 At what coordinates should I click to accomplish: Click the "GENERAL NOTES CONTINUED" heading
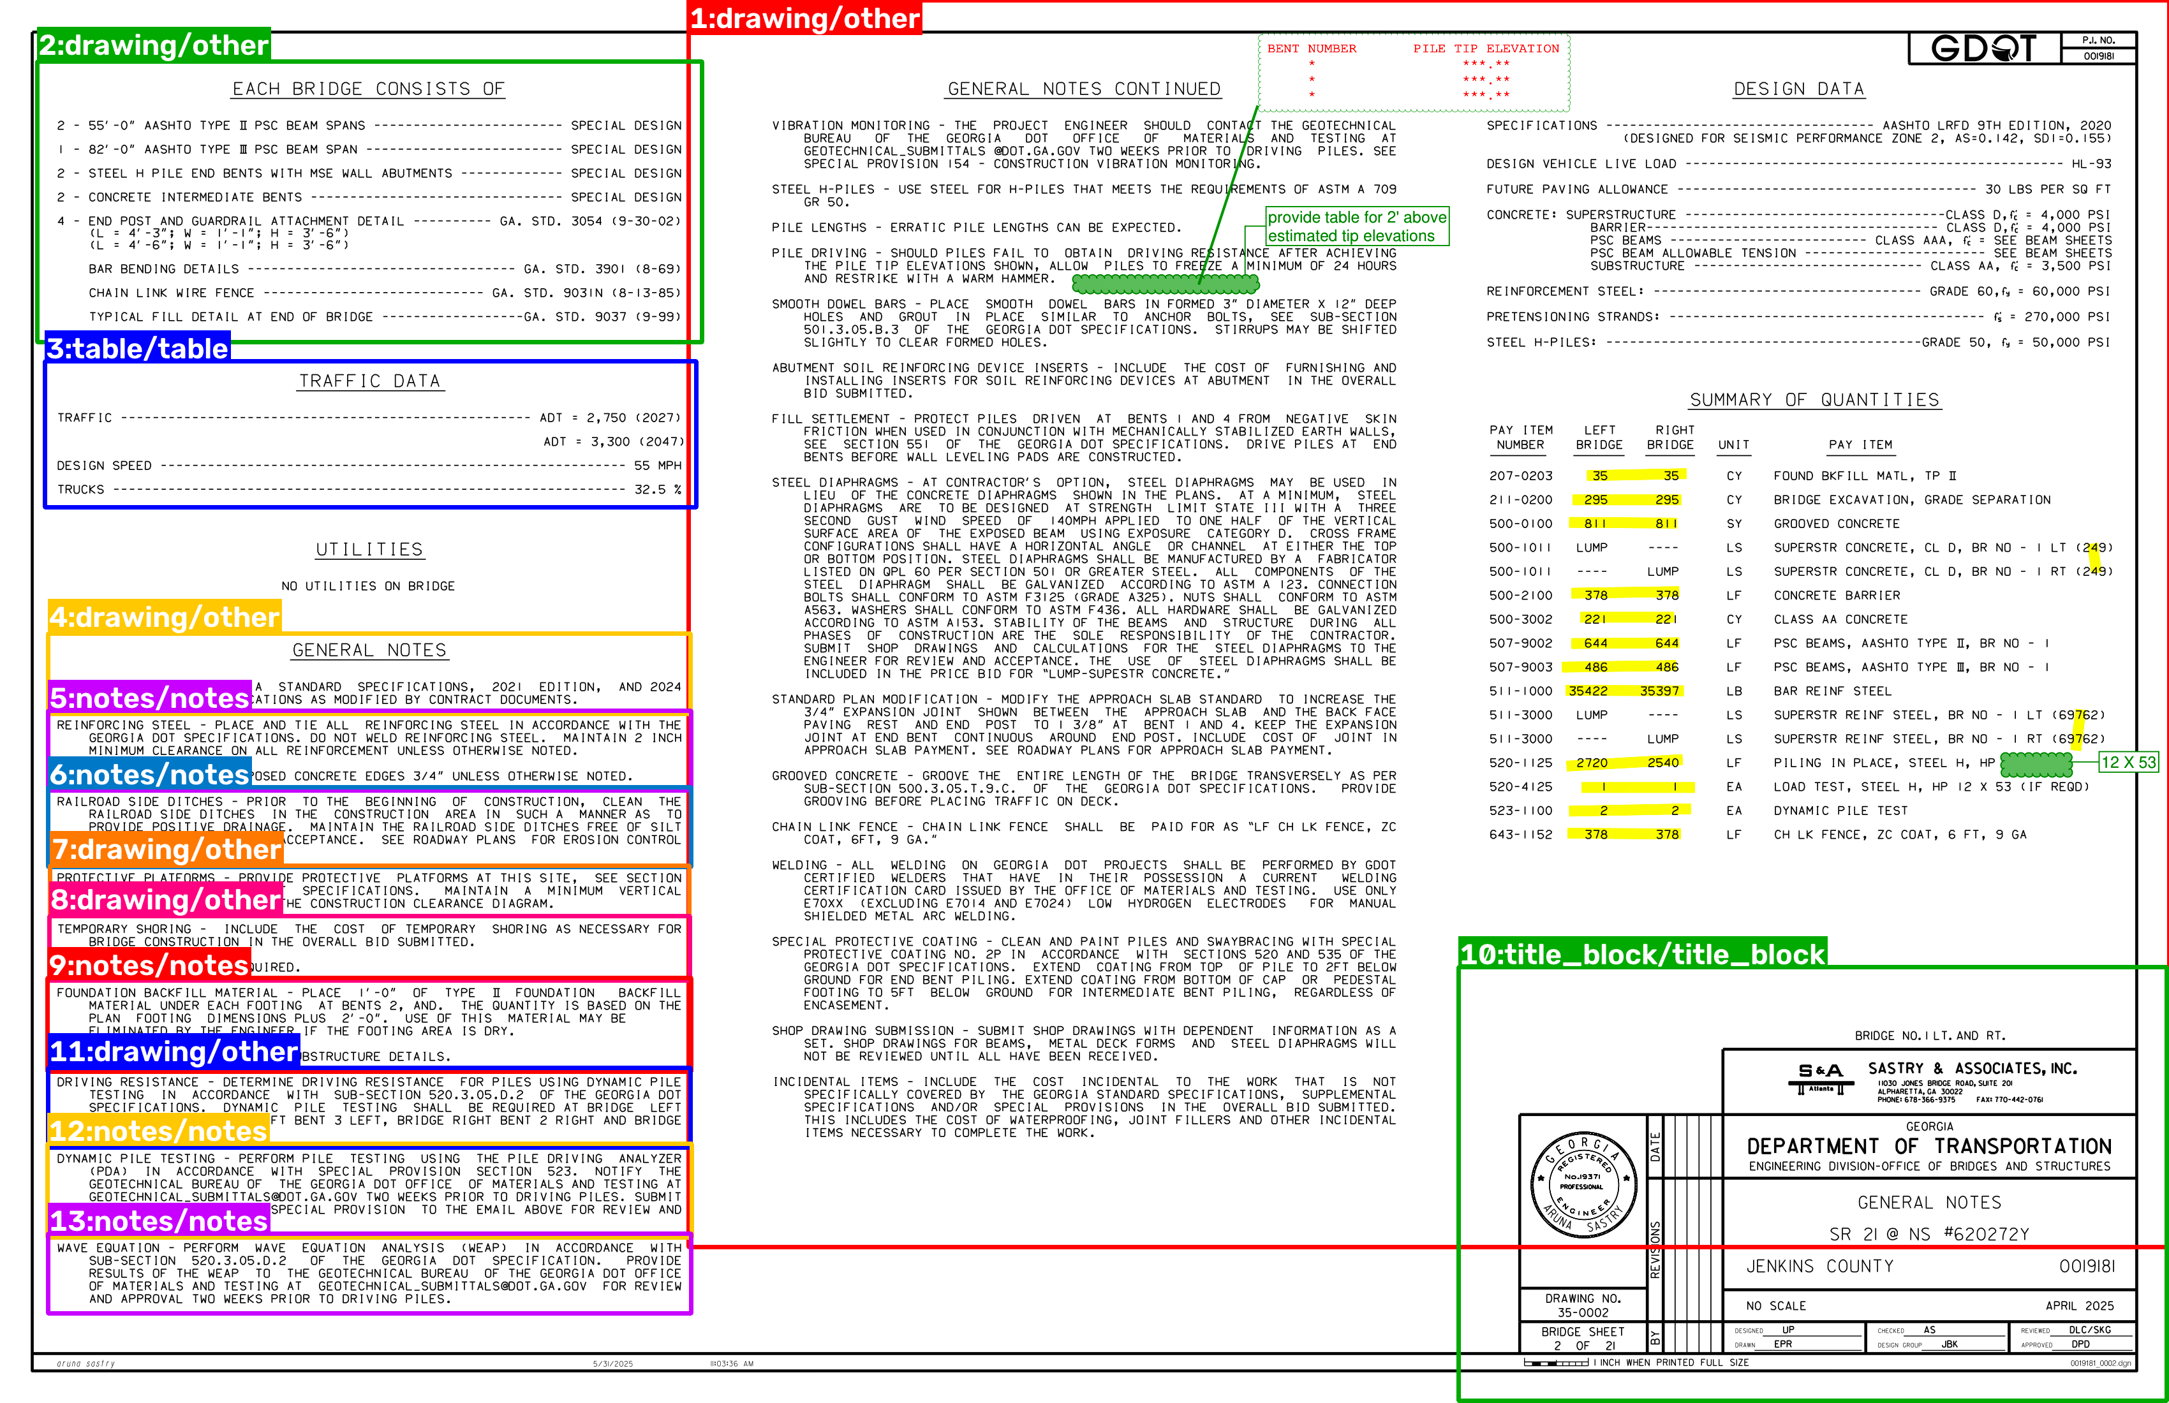tap(1084, 89)
